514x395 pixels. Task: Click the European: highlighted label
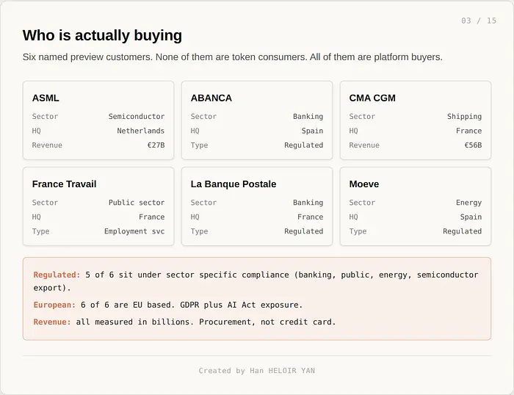[x=54, y=305]
